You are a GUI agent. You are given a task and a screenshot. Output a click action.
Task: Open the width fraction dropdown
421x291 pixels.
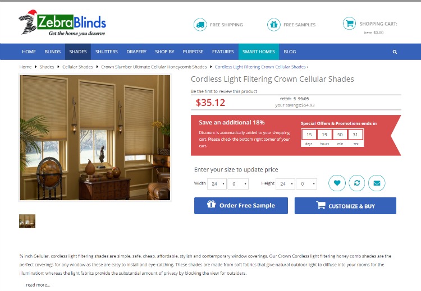[238, 184]
